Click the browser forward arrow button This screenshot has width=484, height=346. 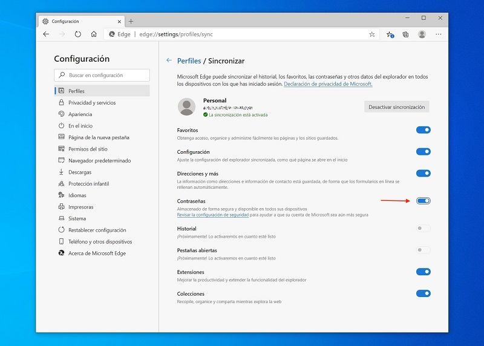click(x=62, y=34)
